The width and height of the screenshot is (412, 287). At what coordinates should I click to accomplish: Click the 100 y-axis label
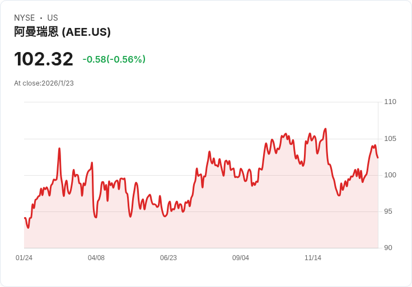click(x=390, y=175)
